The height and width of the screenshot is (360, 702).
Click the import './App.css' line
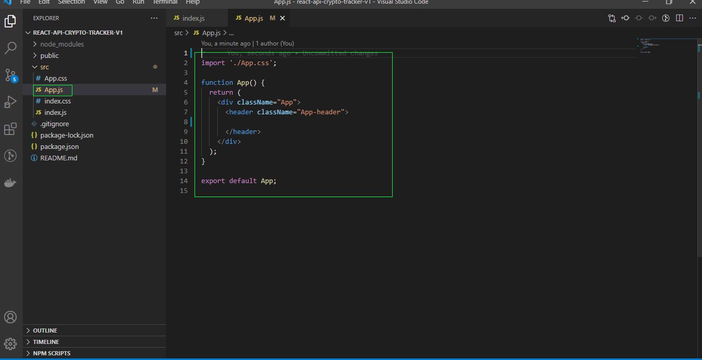239,63
